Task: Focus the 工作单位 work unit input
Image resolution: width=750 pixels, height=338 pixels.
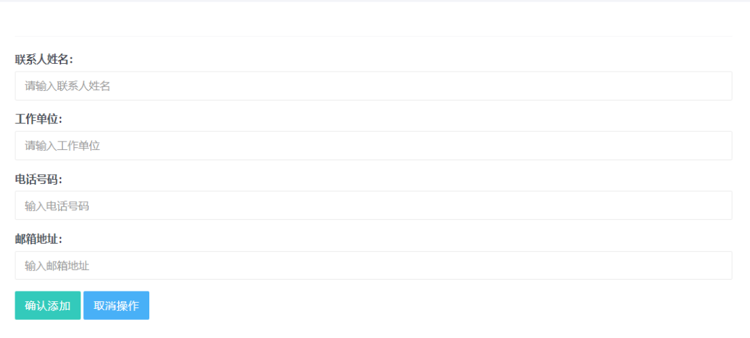Action: (374, 146)
